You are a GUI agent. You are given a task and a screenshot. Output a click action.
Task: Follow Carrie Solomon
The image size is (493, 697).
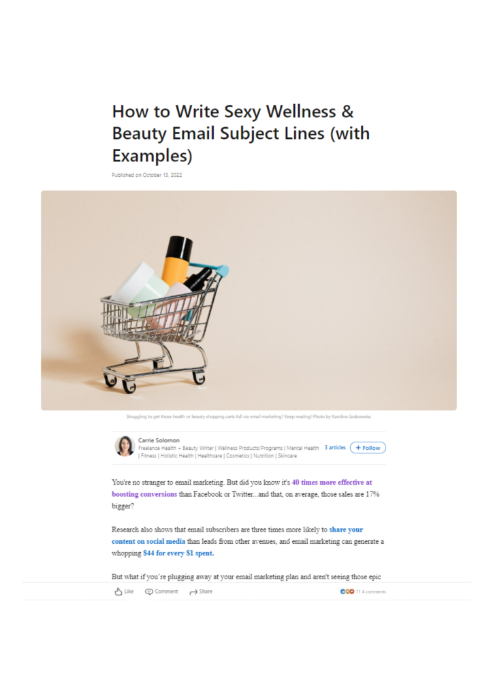(368, 448)
